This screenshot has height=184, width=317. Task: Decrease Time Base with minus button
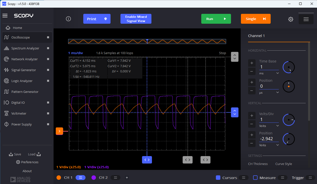pyautogui.click(x=252, y=71)
